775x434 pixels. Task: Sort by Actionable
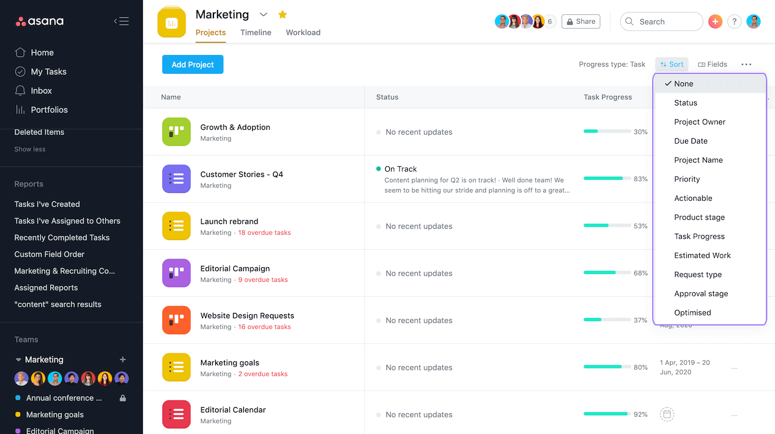pos(709,198)
